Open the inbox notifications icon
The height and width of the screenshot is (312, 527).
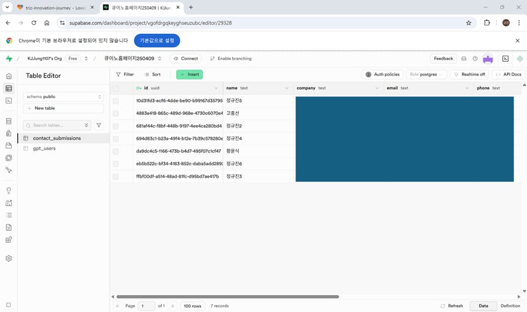(464, 59)
